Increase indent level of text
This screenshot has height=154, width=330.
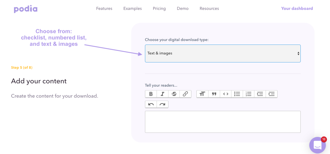click(271, 94)
